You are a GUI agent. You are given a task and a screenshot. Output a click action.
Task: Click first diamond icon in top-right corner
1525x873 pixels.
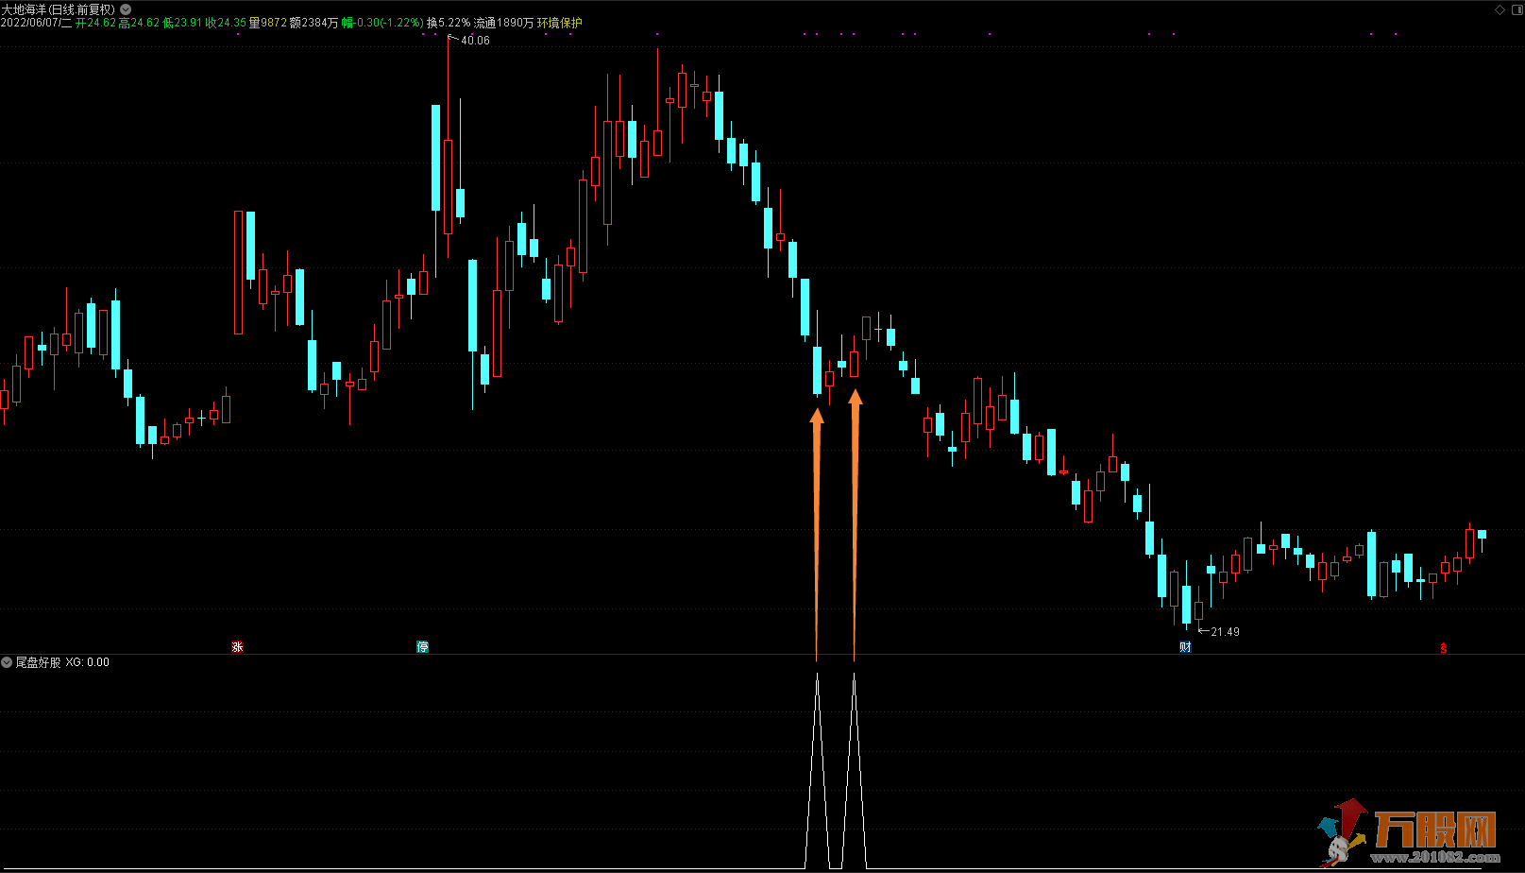[x=1500, y=9]
